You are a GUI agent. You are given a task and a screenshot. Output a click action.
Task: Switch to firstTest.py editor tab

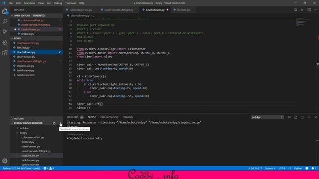(x=183, y=10)
